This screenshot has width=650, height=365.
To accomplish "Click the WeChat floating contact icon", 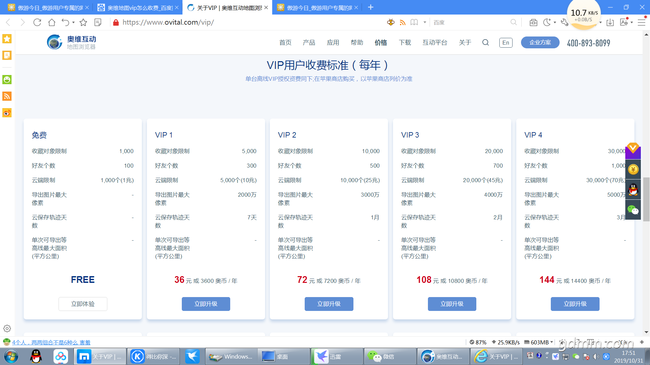I will [633, 210].
